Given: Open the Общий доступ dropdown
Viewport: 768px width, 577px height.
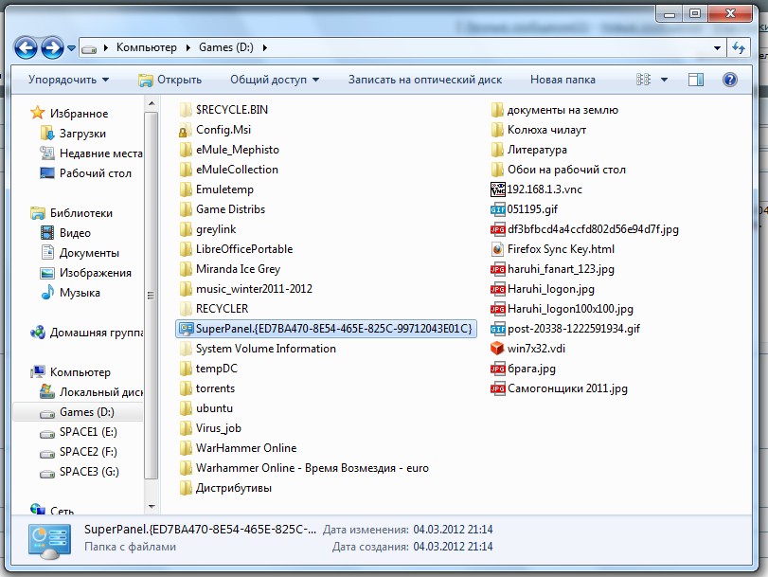Looking at the screenshot, I should (x=275, y=80).
